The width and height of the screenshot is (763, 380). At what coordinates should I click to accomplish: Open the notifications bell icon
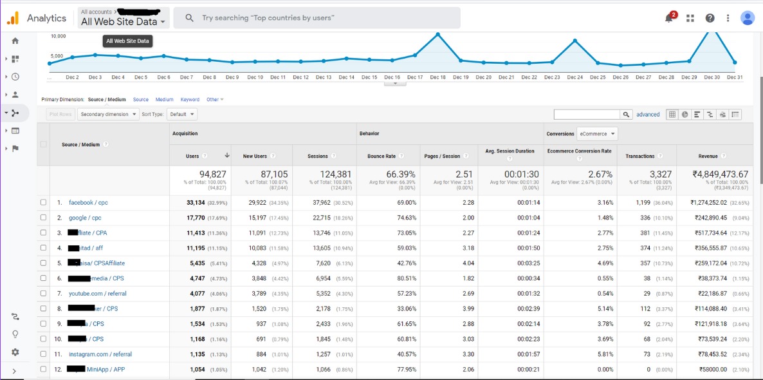click(x=668, y=17)
